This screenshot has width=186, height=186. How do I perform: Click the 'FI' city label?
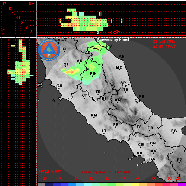[x=65, y=49]
